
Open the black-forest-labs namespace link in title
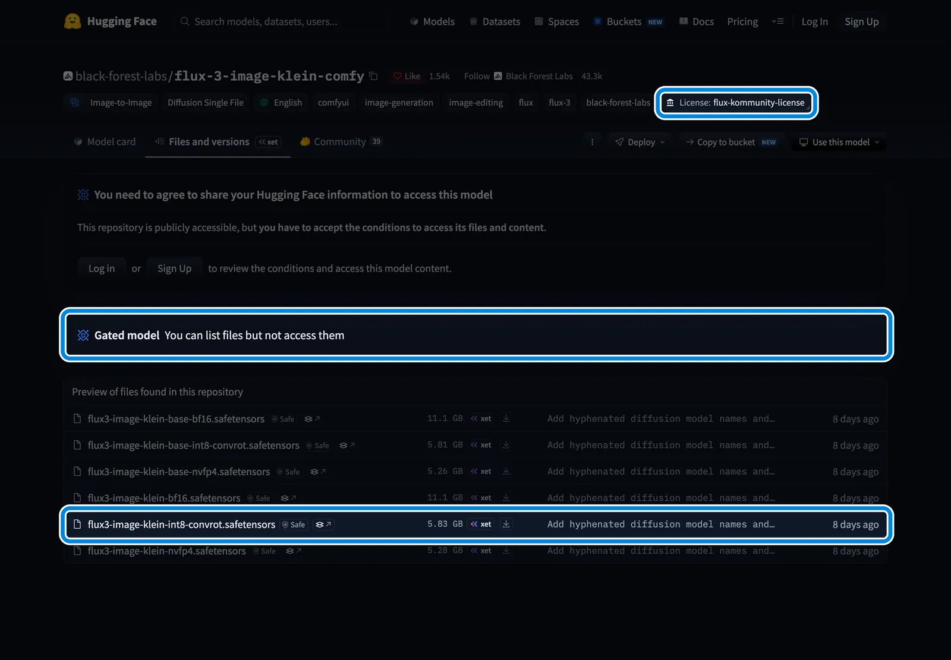click(121, 76)
